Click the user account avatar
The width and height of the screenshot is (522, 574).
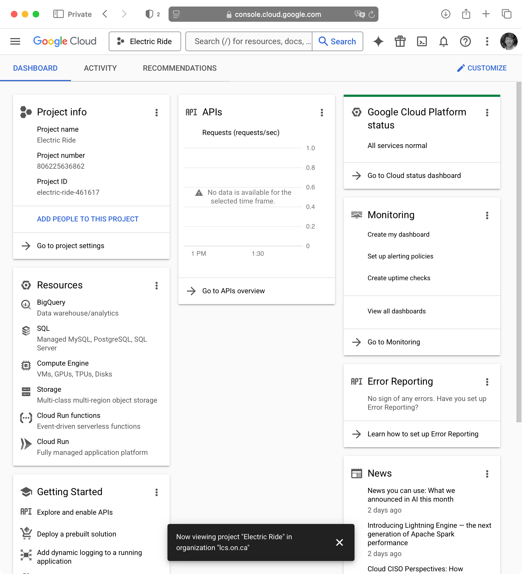[x=508, y=41]
